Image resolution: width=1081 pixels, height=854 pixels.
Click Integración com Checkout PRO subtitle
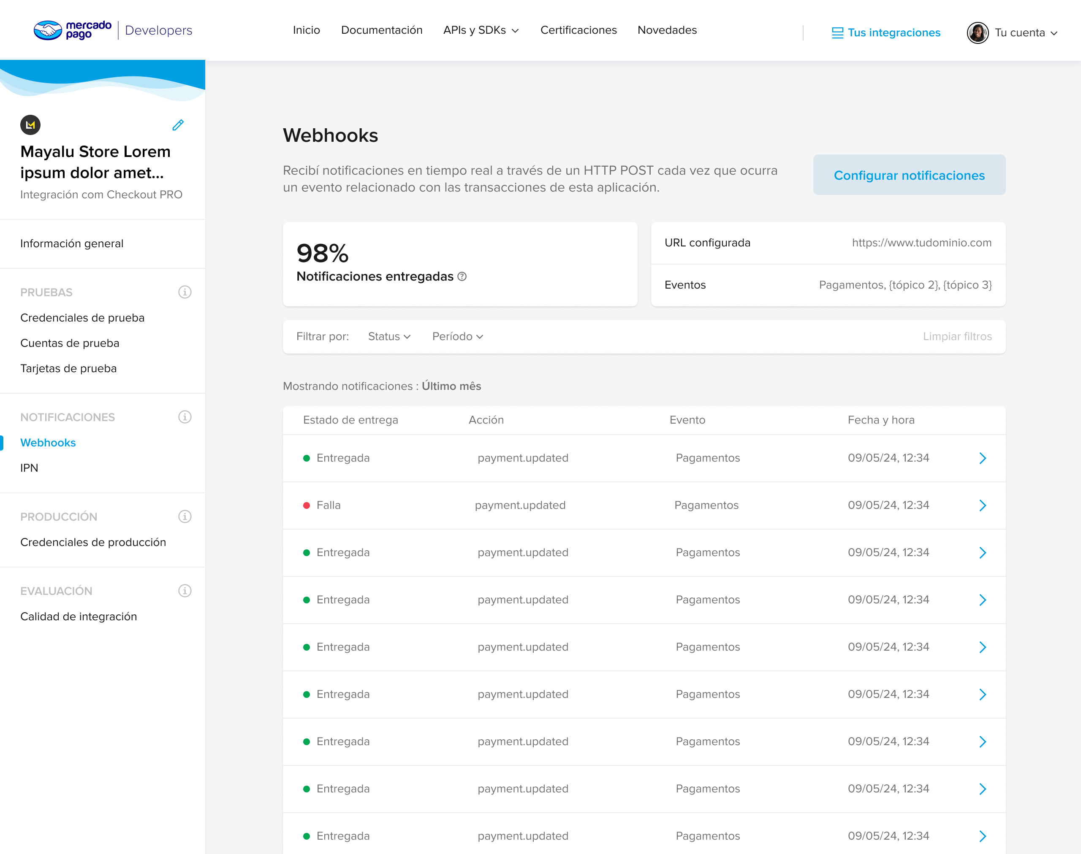[101, 195]
